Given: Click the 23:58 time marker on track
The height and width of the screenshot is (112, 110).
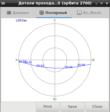Looking at the screenshot, I should pyautogui.click(x=22, y=62).
